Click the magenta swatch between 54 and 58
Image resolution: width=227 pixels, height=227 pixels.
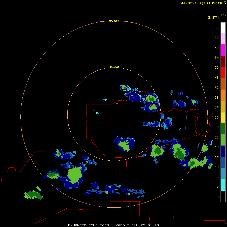[223, 50]
